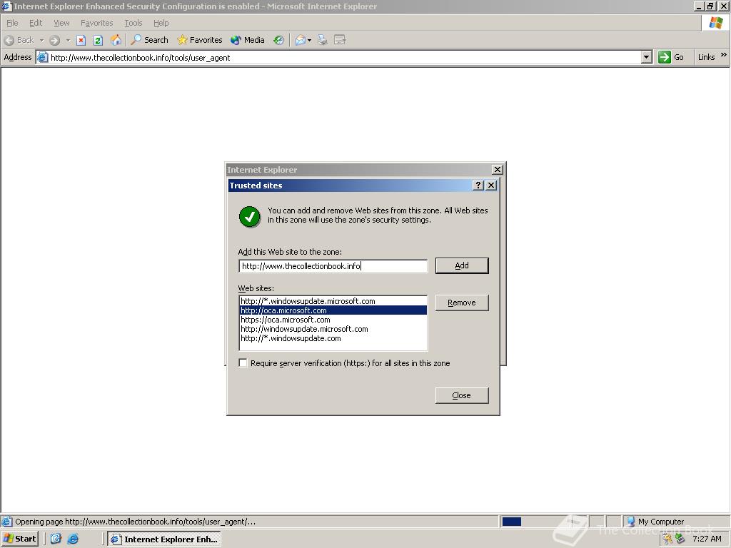731x548 pixels.
Task: Click the Home icon in toolbar
Action: [x=116, y=40]
